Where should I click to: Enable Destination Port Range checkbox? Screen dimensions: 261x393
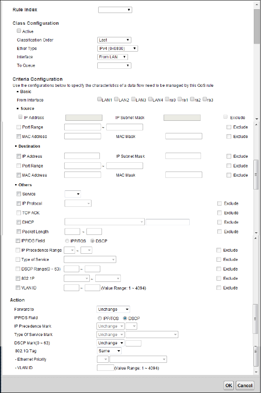[18, 166]
